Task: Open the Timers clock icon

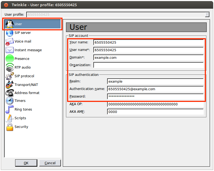Action: [10, 101]
